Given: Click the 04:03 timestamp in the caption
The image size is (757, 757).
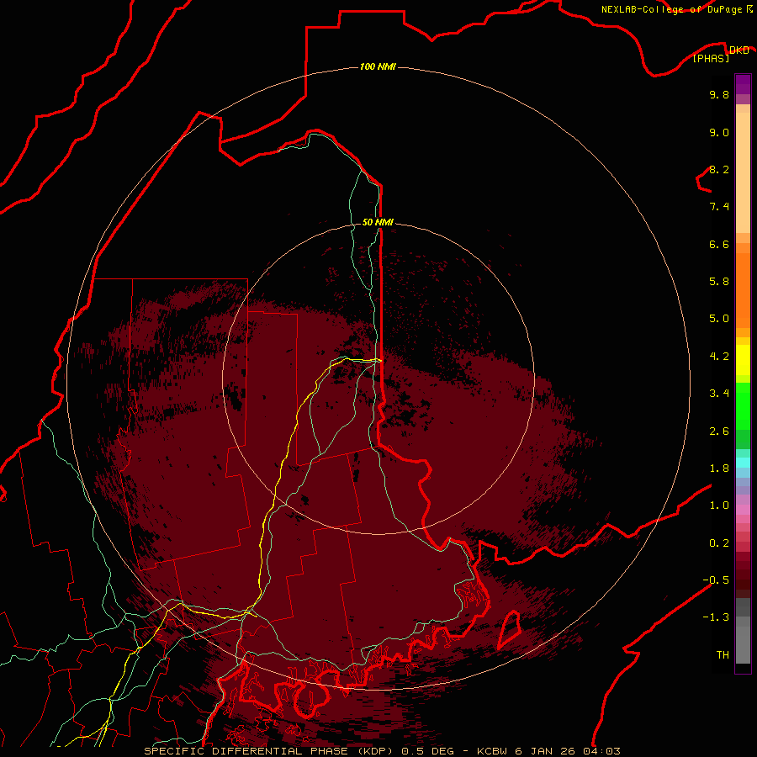Looking at the screenshot, I should pos(601,751).
